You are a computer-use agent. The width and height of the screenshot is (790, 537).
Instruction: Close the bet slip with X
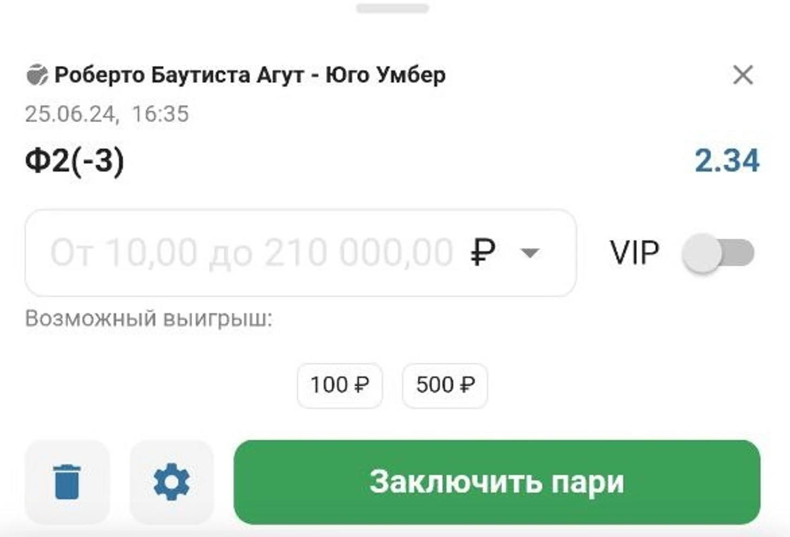tap(743, 75)
